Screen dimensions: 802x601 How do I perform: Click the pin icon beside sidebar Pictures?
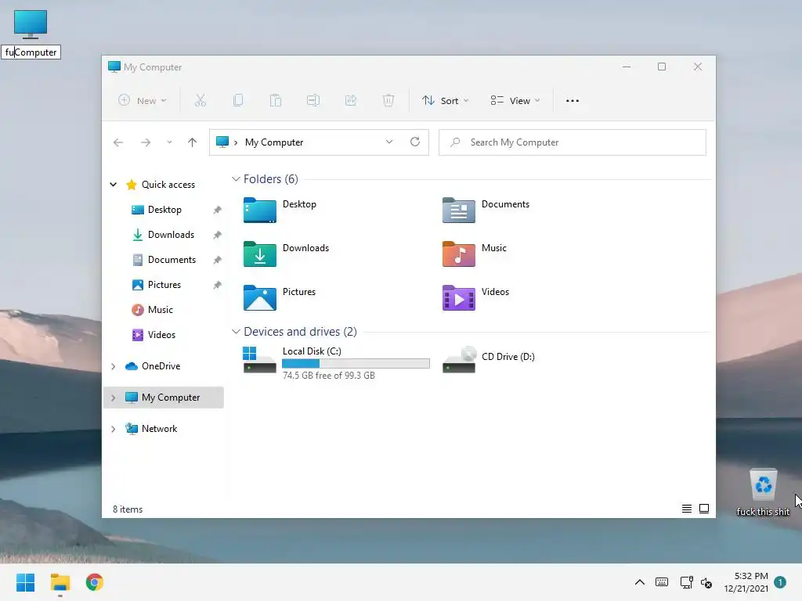(x=218, y=285)
